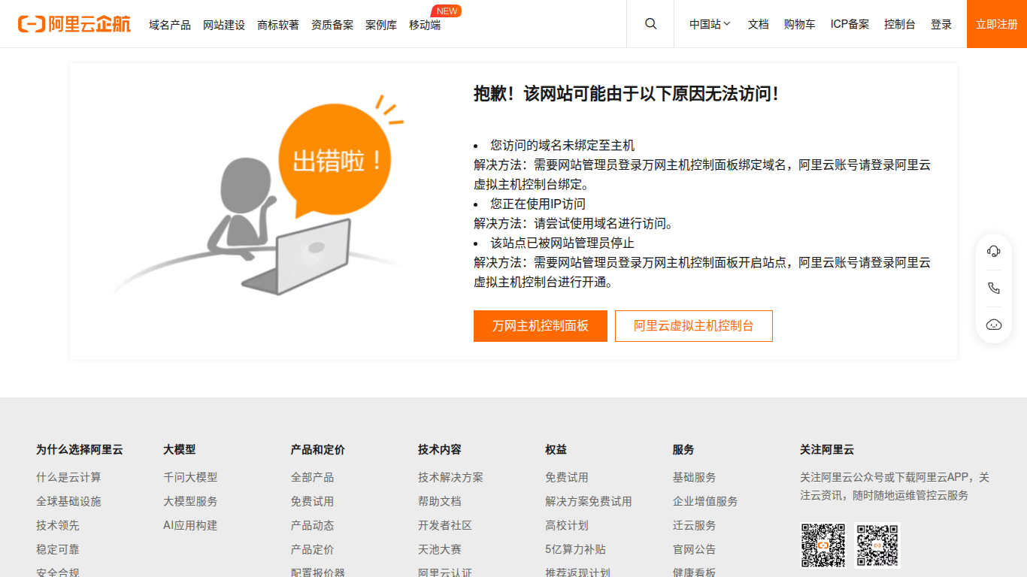
Task: Click the 阿里云虚拟主机控制台 button
Action: 694,326
